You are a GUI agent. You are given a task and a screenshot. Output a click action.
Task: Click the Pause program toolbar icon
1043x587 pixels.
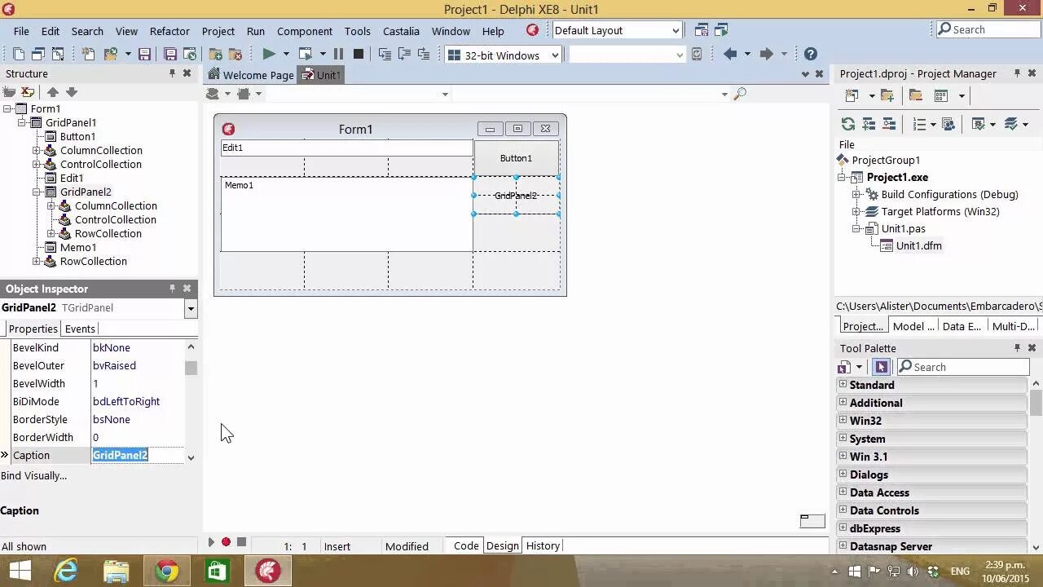(x=339, y=55)
